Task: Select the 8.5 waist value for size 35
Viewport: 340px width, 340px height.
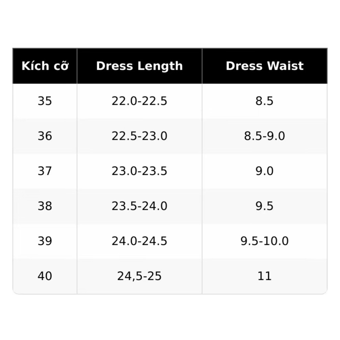Action: coord(265,101)
